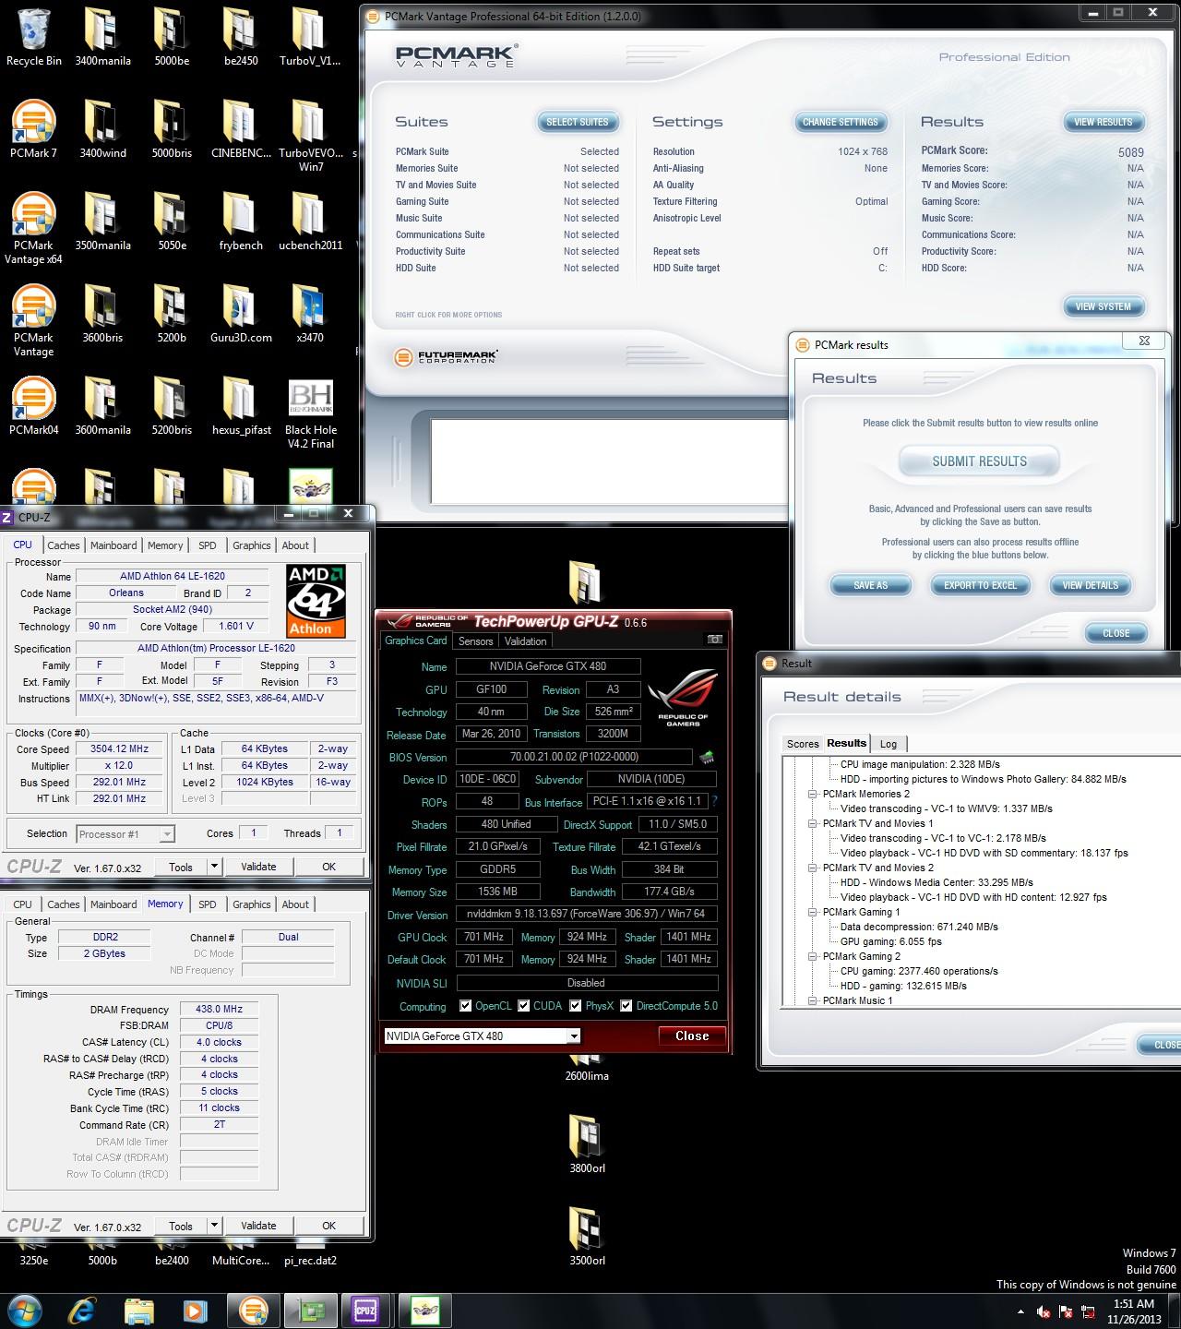Open the SPD tab in the CPU-Z window showing the Memory tab
1181x1329 pixels.
pyautogui.click(x=208, y=904)
